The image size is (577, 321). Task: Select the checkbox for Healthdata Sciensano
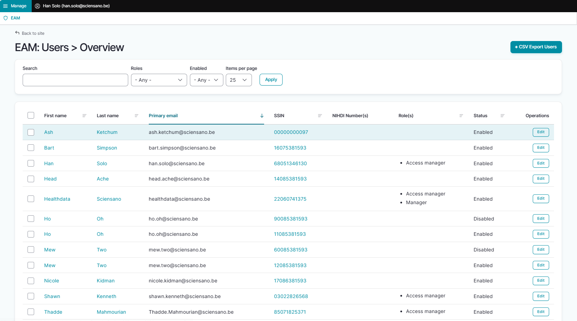pyautogui.click(x=31, y=199)
